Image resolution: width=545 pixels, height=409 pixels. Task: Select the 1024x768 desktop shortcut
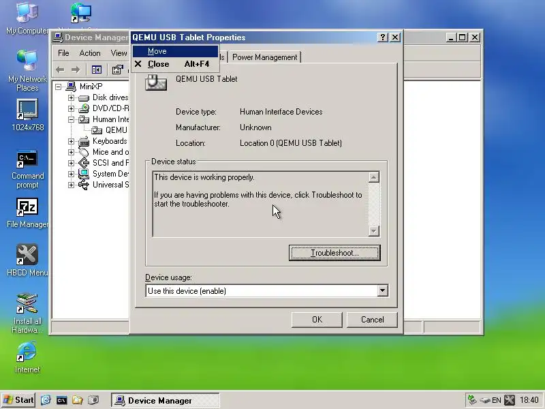pyautogui.click(x=27, y=115)
